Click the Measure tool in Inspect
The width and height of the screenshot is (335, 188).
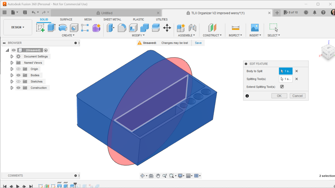[235, 28]
